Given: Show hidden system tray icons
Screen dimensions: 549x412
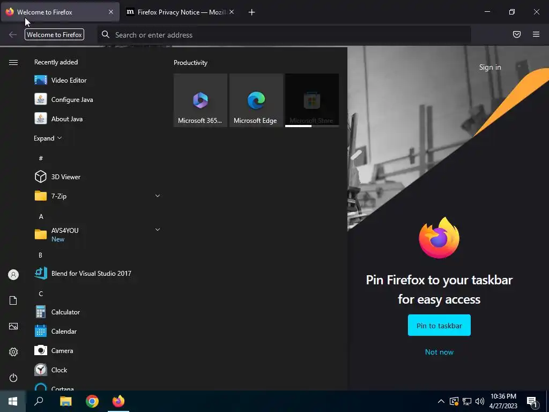Looking at the screenshot, I should [x=441, y=401].
